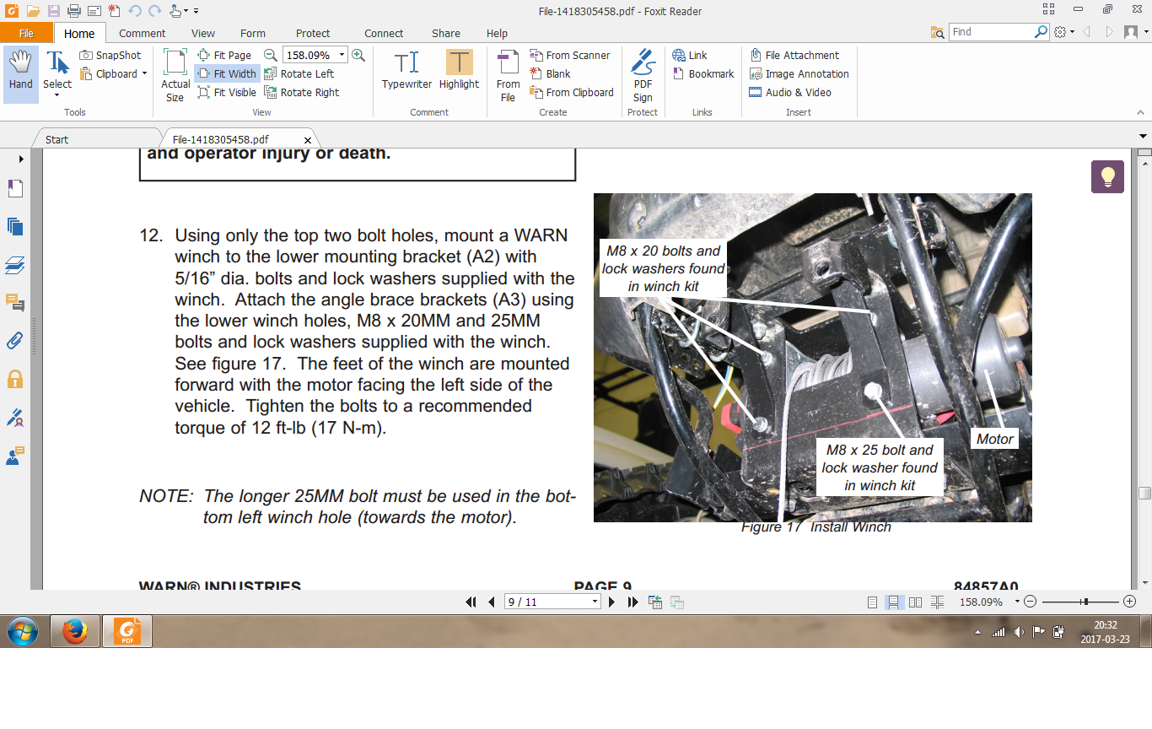
Task: Switch to the Form ribbon tab
Action: pos(253,33)
